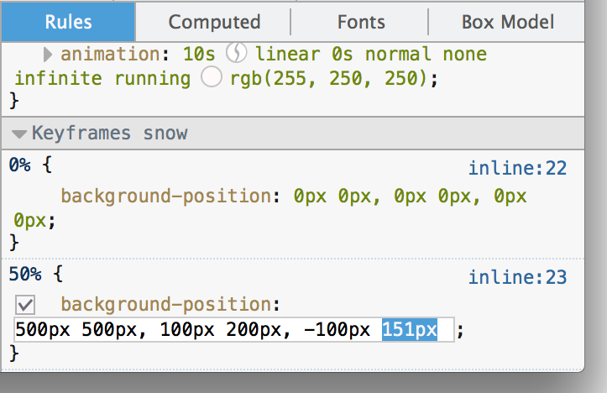
Task: Select the 0% keyframe selector
Action: [x=19, y=165]
